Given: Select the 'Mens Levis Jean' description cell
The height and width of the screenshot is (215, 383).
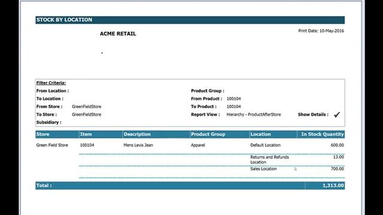Looking at the screenshot, I should coord(138,145).
